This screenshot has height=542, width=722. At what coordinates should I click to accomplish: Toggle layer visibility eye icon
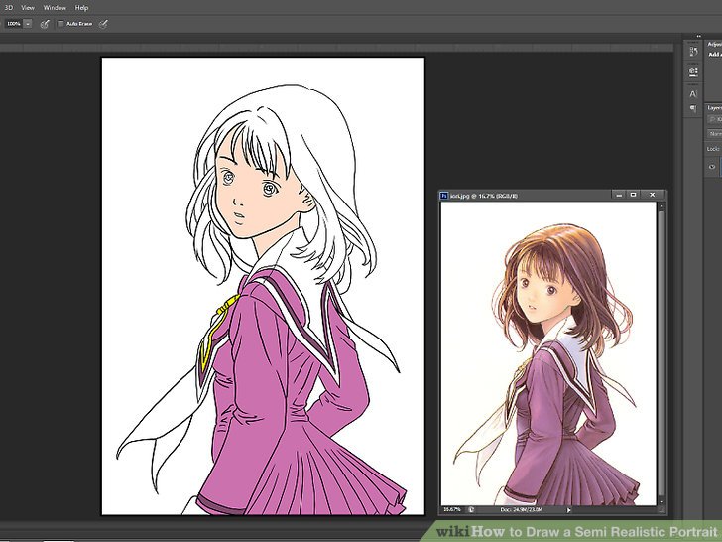pyautogui.click(x=713, y=165)
